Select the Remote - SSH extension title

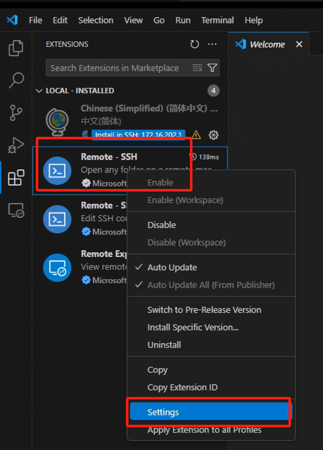pyautogui.click(x=109, y=157)
